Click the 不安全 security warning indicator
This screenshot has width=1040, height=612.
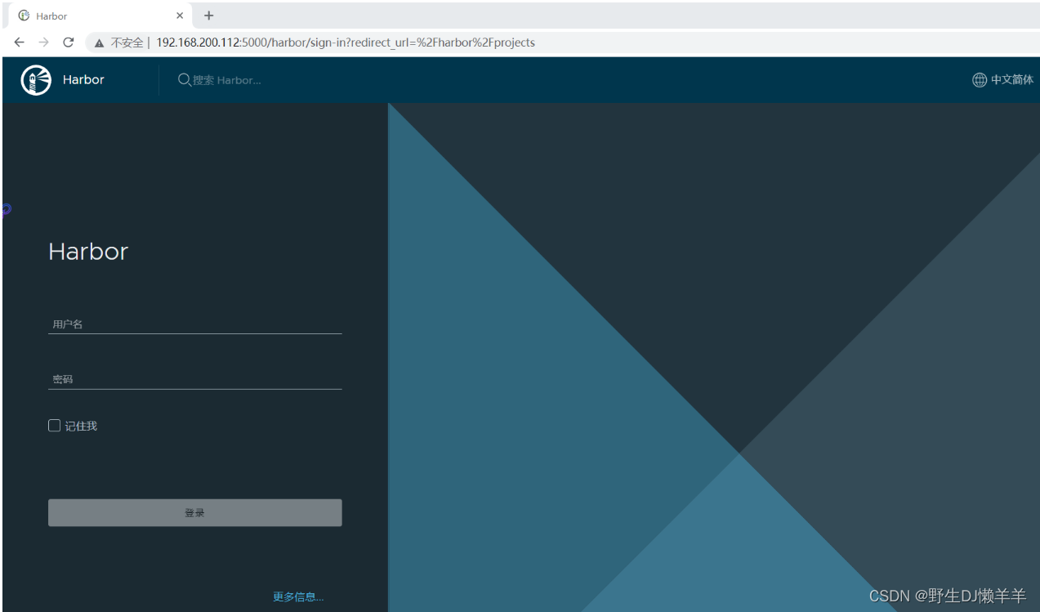click(x=121, y=42)
